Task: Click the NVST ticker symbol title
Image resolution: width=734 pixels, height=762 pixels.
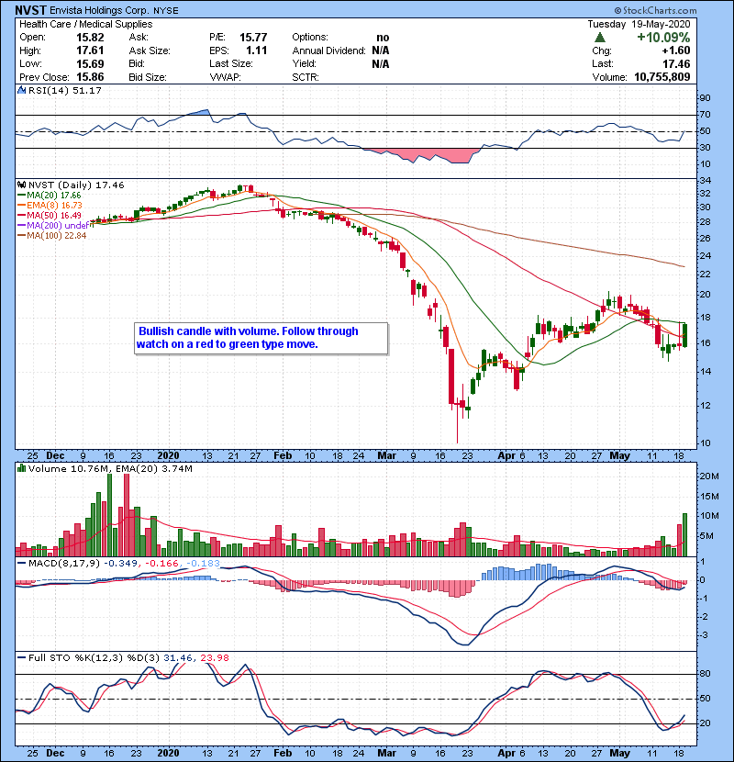Action: tap(30, 10)
